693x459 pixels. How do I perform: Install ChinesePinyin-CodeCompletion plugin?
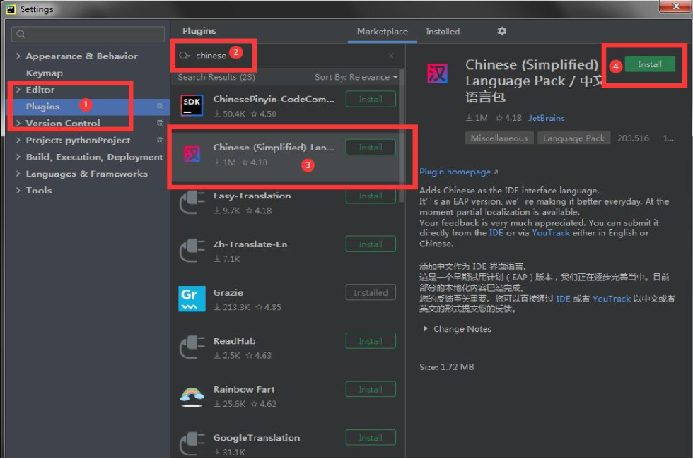[x=371, y=99]
